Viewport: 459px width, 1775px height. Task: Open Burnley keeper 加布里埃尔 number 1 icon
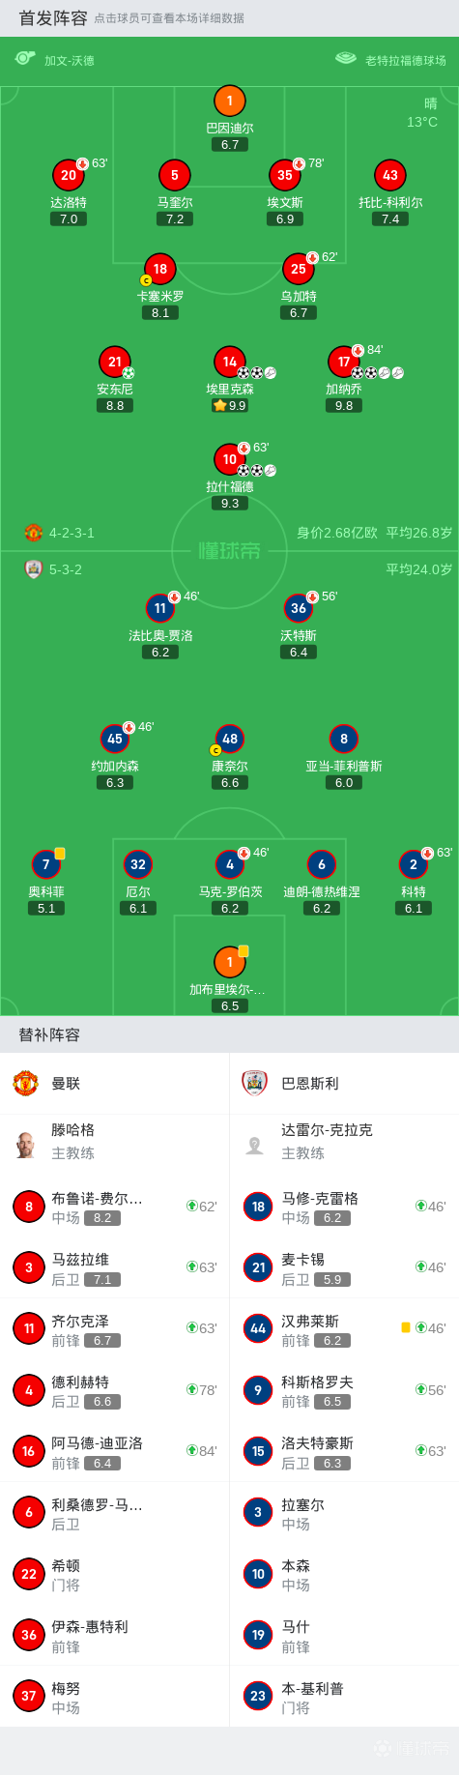tap(229, 962)
